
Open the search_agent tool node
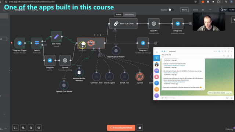point(109,77)
